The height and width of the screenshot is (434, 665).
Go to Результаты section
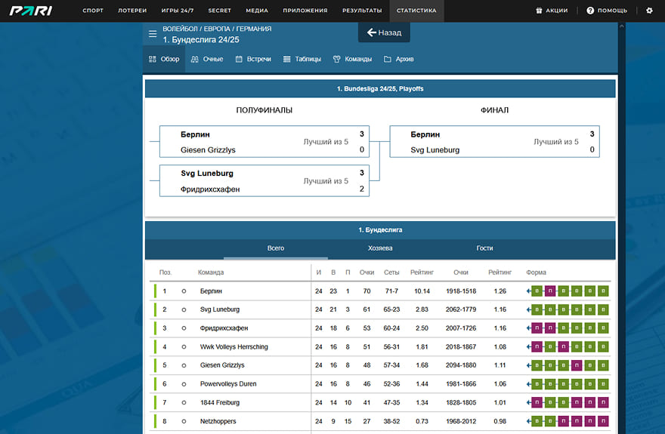click(362, 11)
